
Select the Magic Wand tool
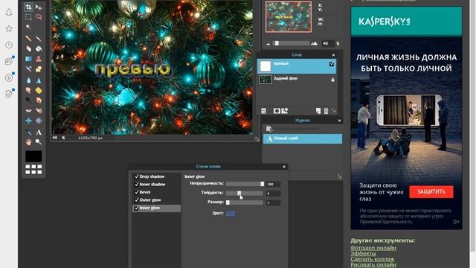(28, 27)
